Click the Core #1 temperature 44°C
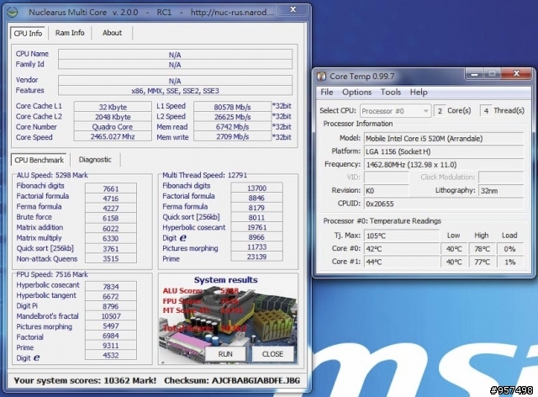 point(402,262)
